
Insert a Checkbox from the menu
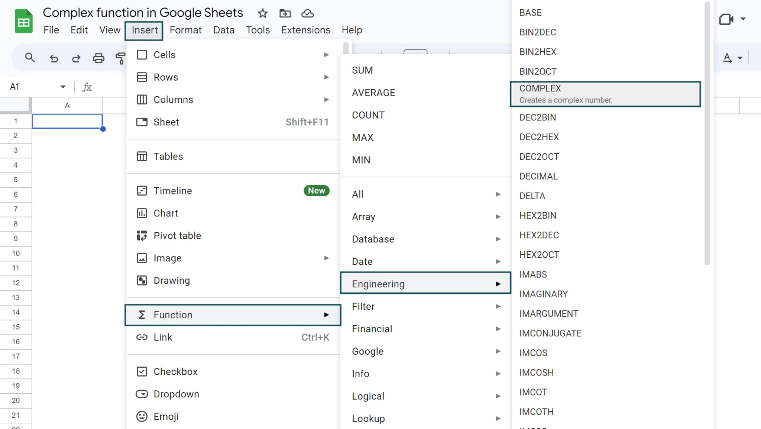[x=233, y=371]
